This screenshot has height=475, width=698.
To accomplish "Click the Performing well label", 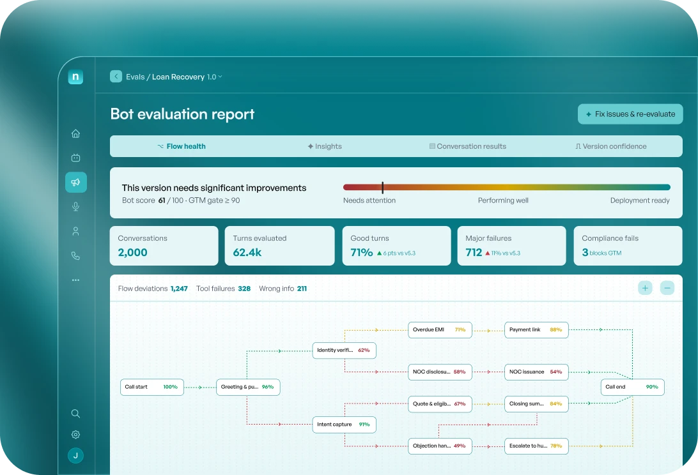I will pos(503,200).
